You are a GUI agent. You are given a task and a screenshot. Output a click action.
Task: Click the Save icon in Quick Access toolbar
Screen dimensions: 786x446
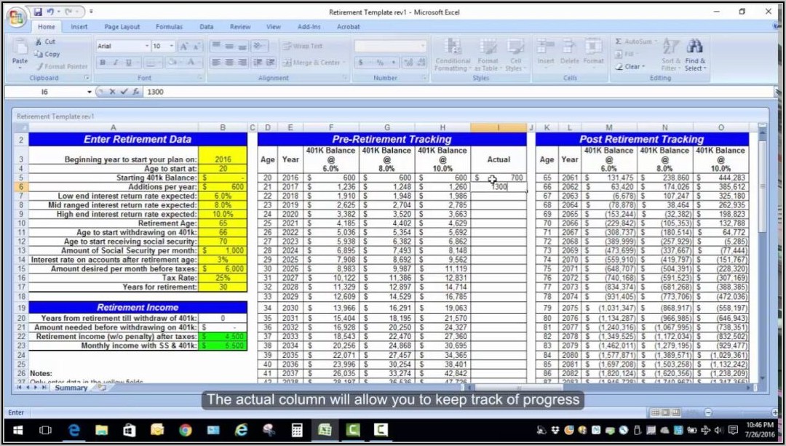[38, 12]
